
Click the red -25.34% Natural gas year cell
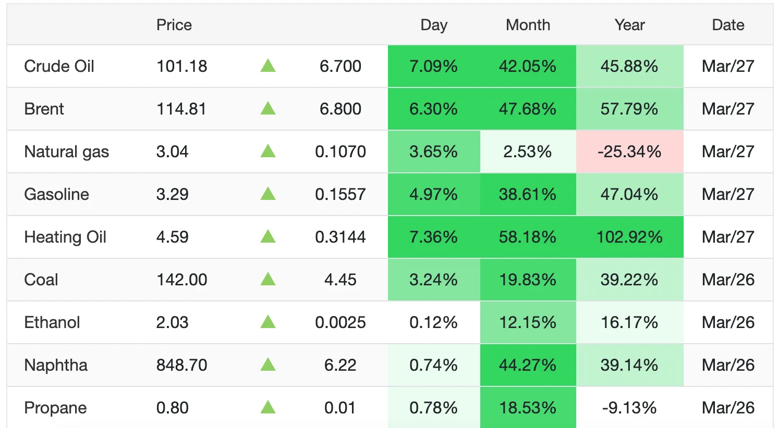629,152
